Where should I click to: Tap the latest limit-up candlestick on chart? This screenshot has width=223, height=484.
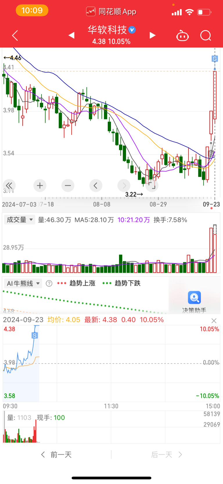pyautogui.click(x=215, y=95)
